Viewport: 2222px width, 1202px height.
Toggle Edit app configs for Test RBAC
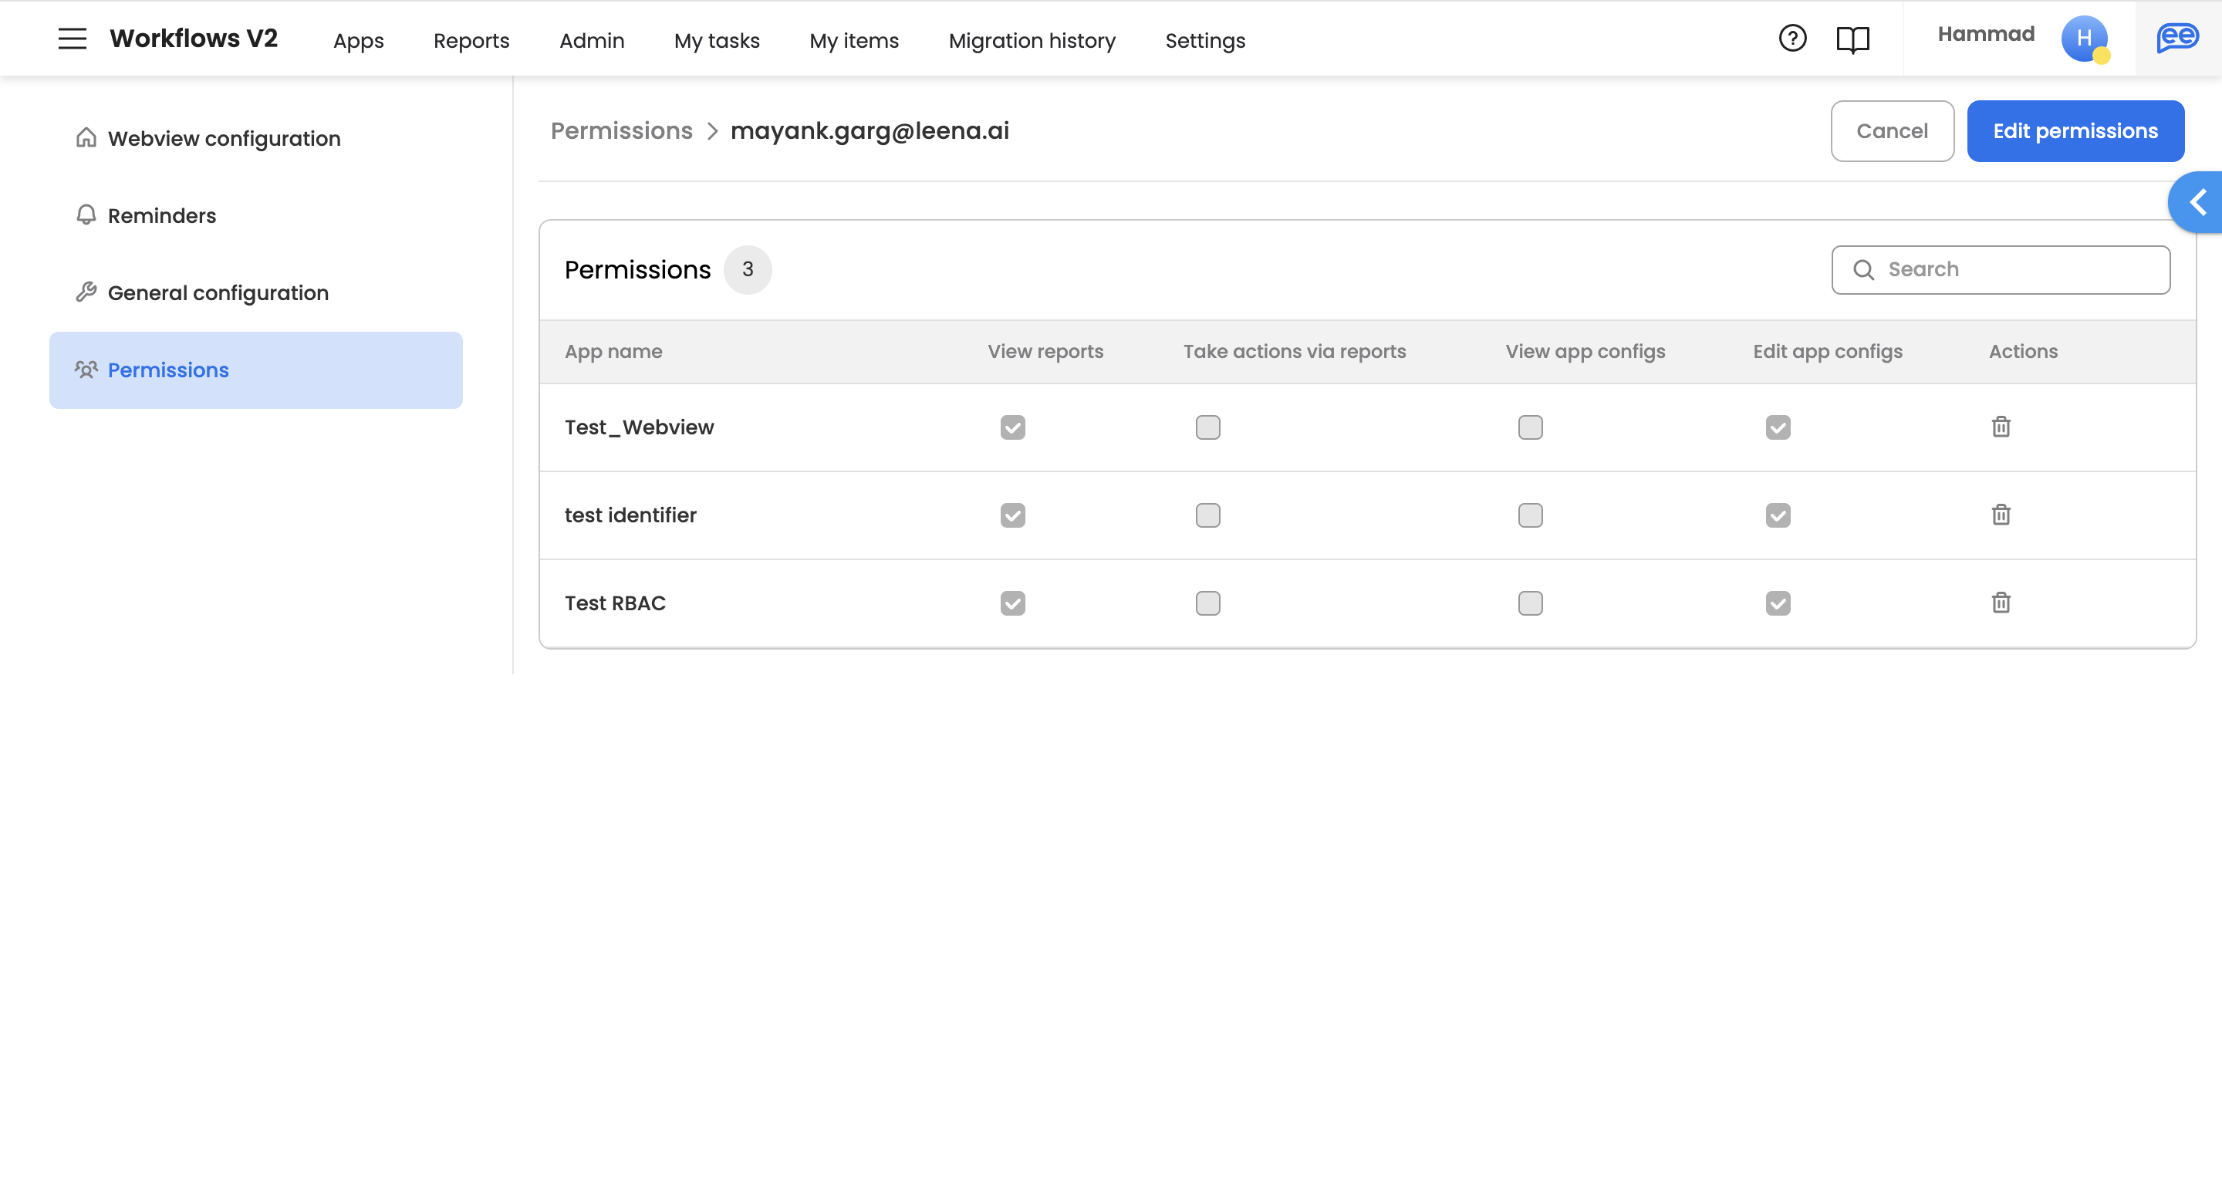[1778, 603]
